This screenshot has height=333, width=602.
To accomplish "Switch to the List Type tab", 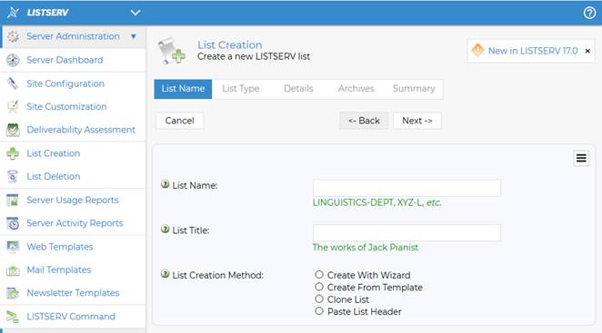I will click(x=241, y=89).
